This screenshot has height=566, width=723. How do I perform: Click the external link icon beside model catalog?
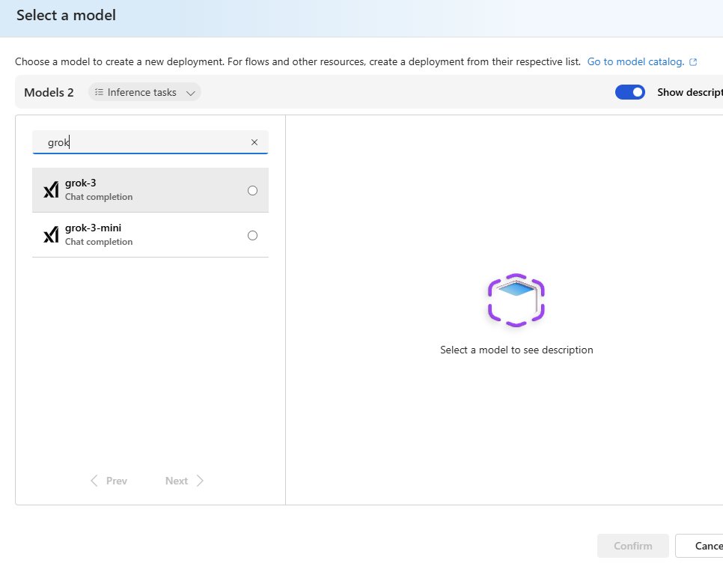[x=692, y=62]
